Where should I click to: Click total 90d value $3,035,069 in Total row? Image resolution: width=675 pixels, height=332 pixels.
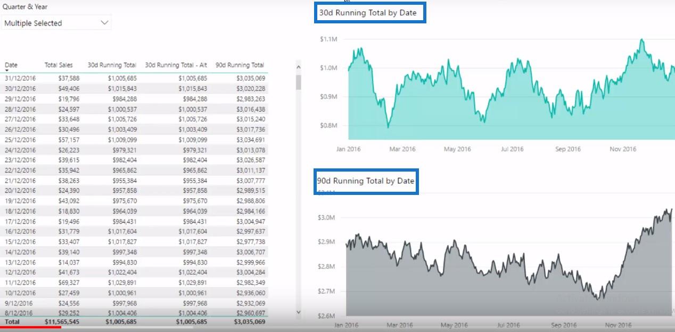(249, 321)
